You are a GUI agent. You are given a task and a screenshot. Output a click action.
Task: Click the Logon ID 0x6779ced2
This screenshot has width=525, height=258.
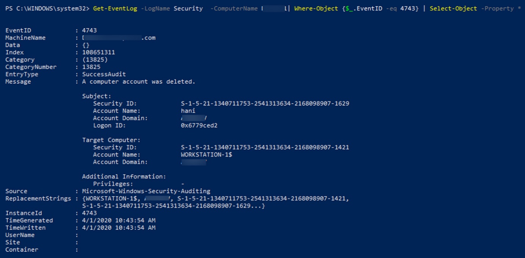[x=199, y=126]
